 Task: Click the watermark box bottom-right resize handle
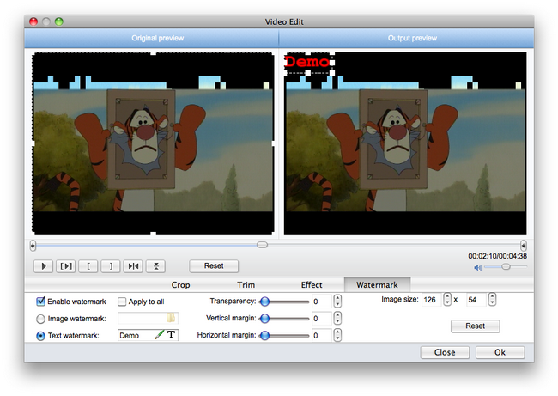[331, 73]
